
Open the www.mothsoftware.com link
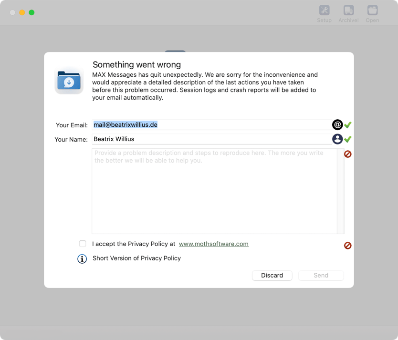pos(214,244)
